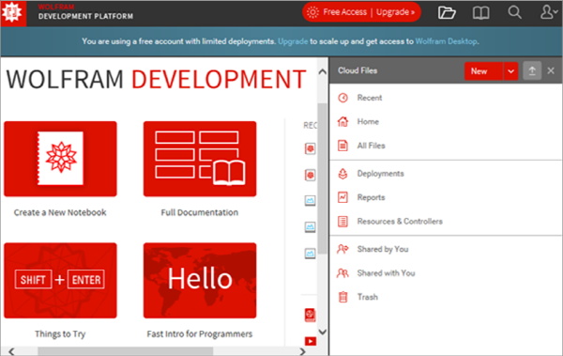Open Shared with You entry

tap(386, 273)
